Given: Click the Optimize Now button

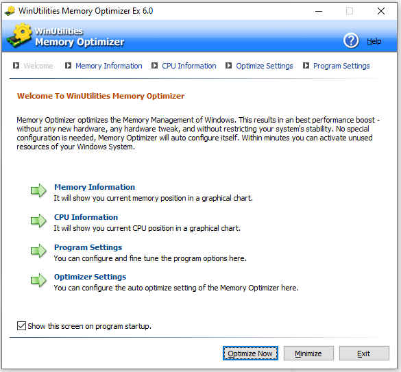Looking at the screenshot, I should pos(250,354).
